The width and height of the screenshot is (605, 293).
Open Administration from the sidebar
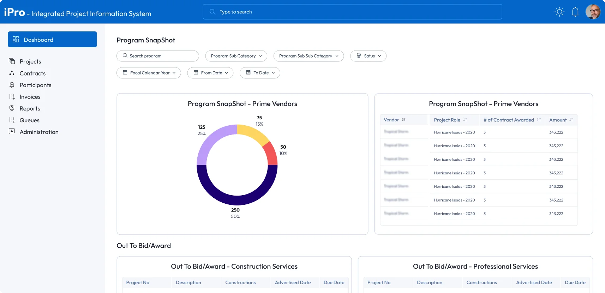coord(39,132)
